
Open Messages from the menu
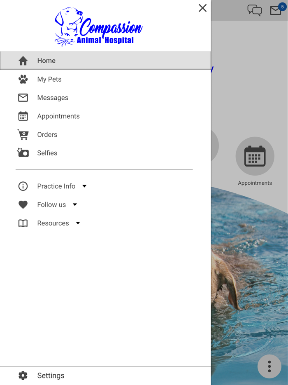[x=105, y=98]
